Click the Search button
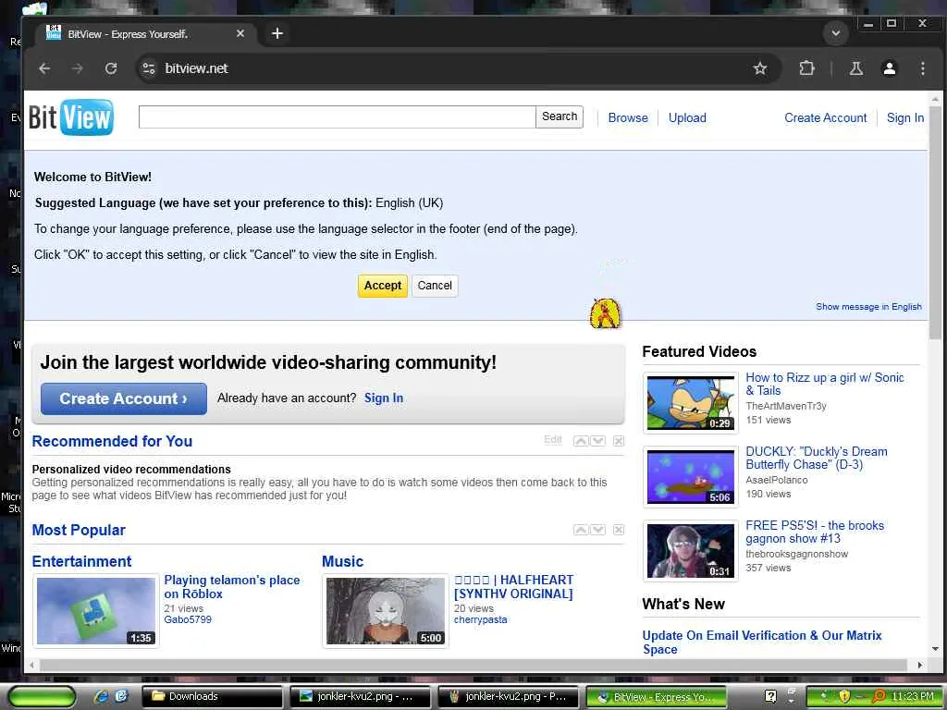This screenshot has height=710, width=947. point(560,116)
